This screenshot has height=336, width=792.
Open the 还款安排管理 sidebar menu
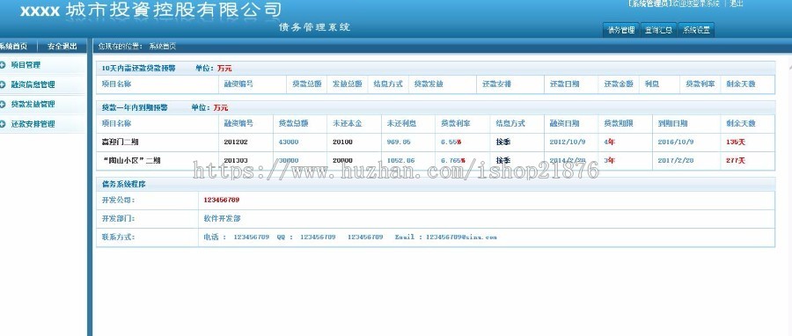pyautogui.click(x=33, y=124)
